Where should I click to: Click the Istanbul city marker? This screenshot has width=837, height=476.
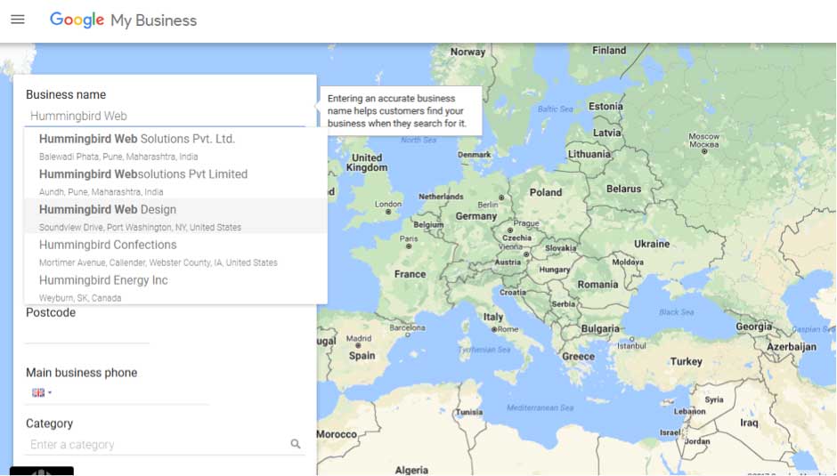[632, 339]
